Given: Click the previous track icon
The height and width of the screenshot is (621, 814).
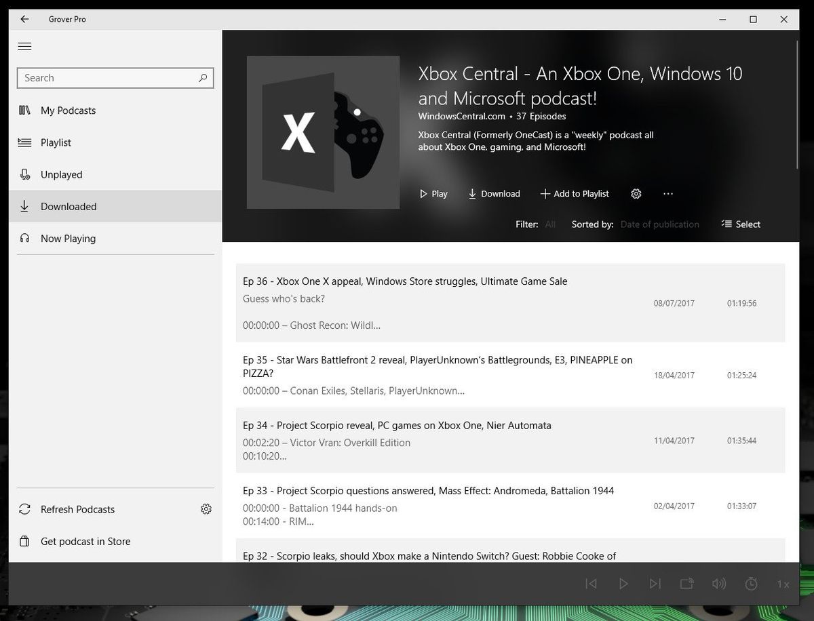Looking at the screenshot, I should [x=591, y=583].
